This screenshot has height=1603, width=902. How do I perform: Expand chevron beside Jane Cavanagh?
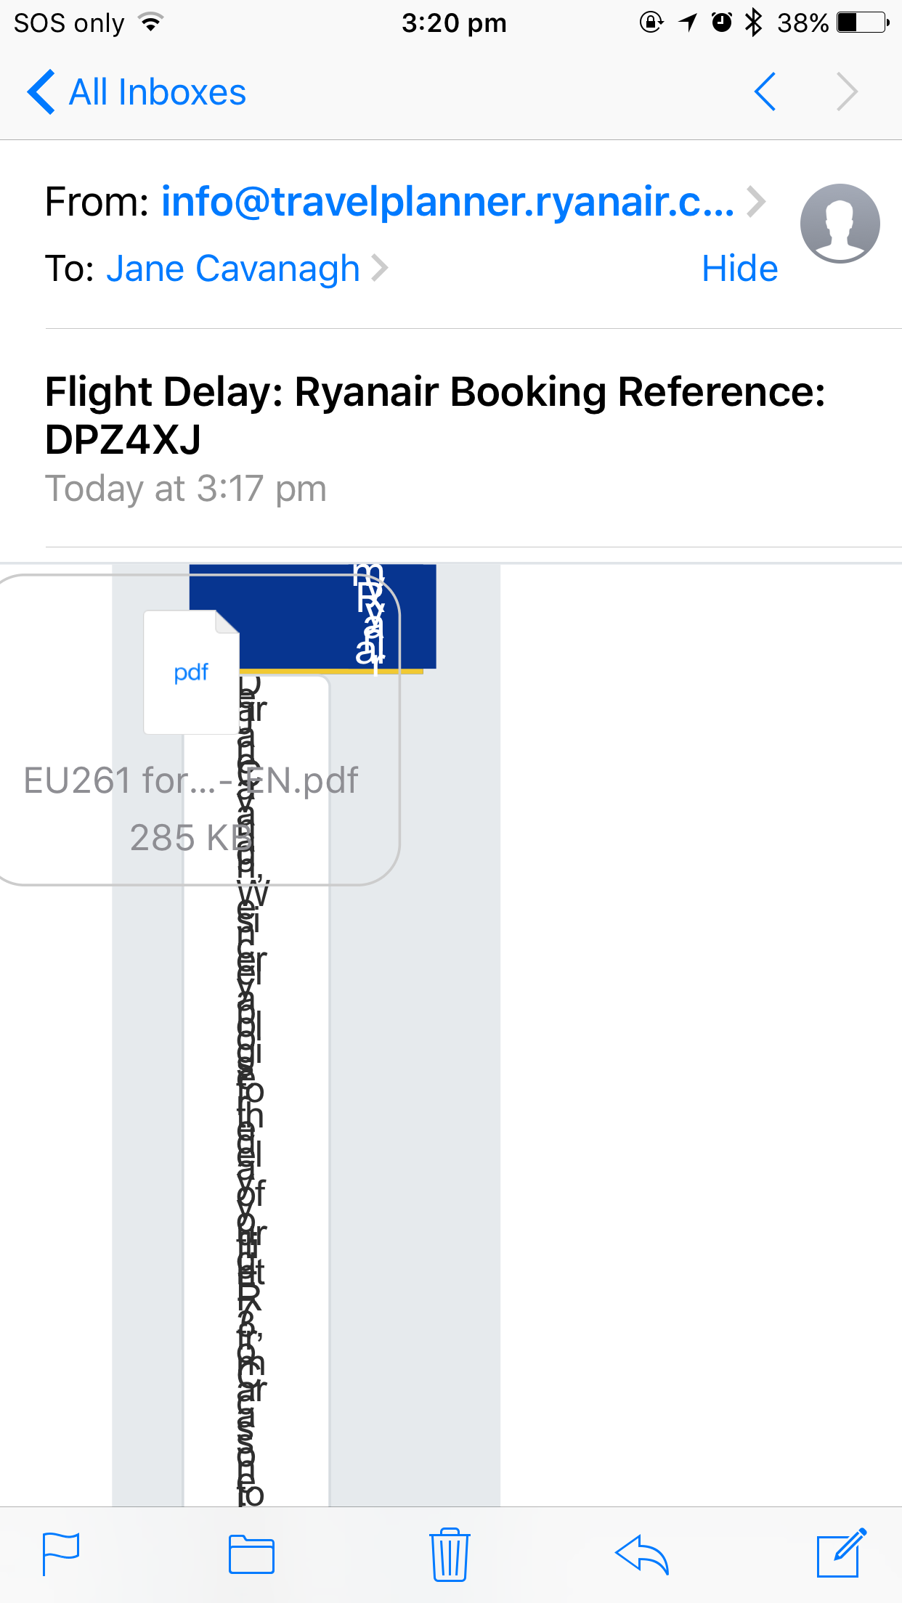point(380,268)
